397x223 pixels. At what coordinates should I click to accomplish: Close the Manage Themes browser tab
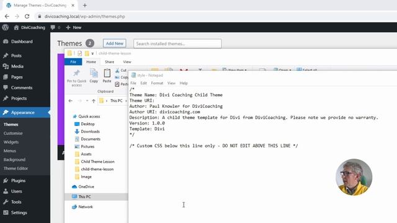click(x=73, y=6)
